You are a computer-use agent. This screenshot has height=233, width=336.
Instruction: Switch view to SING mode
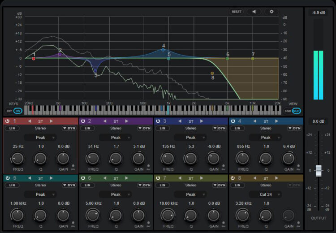click(288, 111)
